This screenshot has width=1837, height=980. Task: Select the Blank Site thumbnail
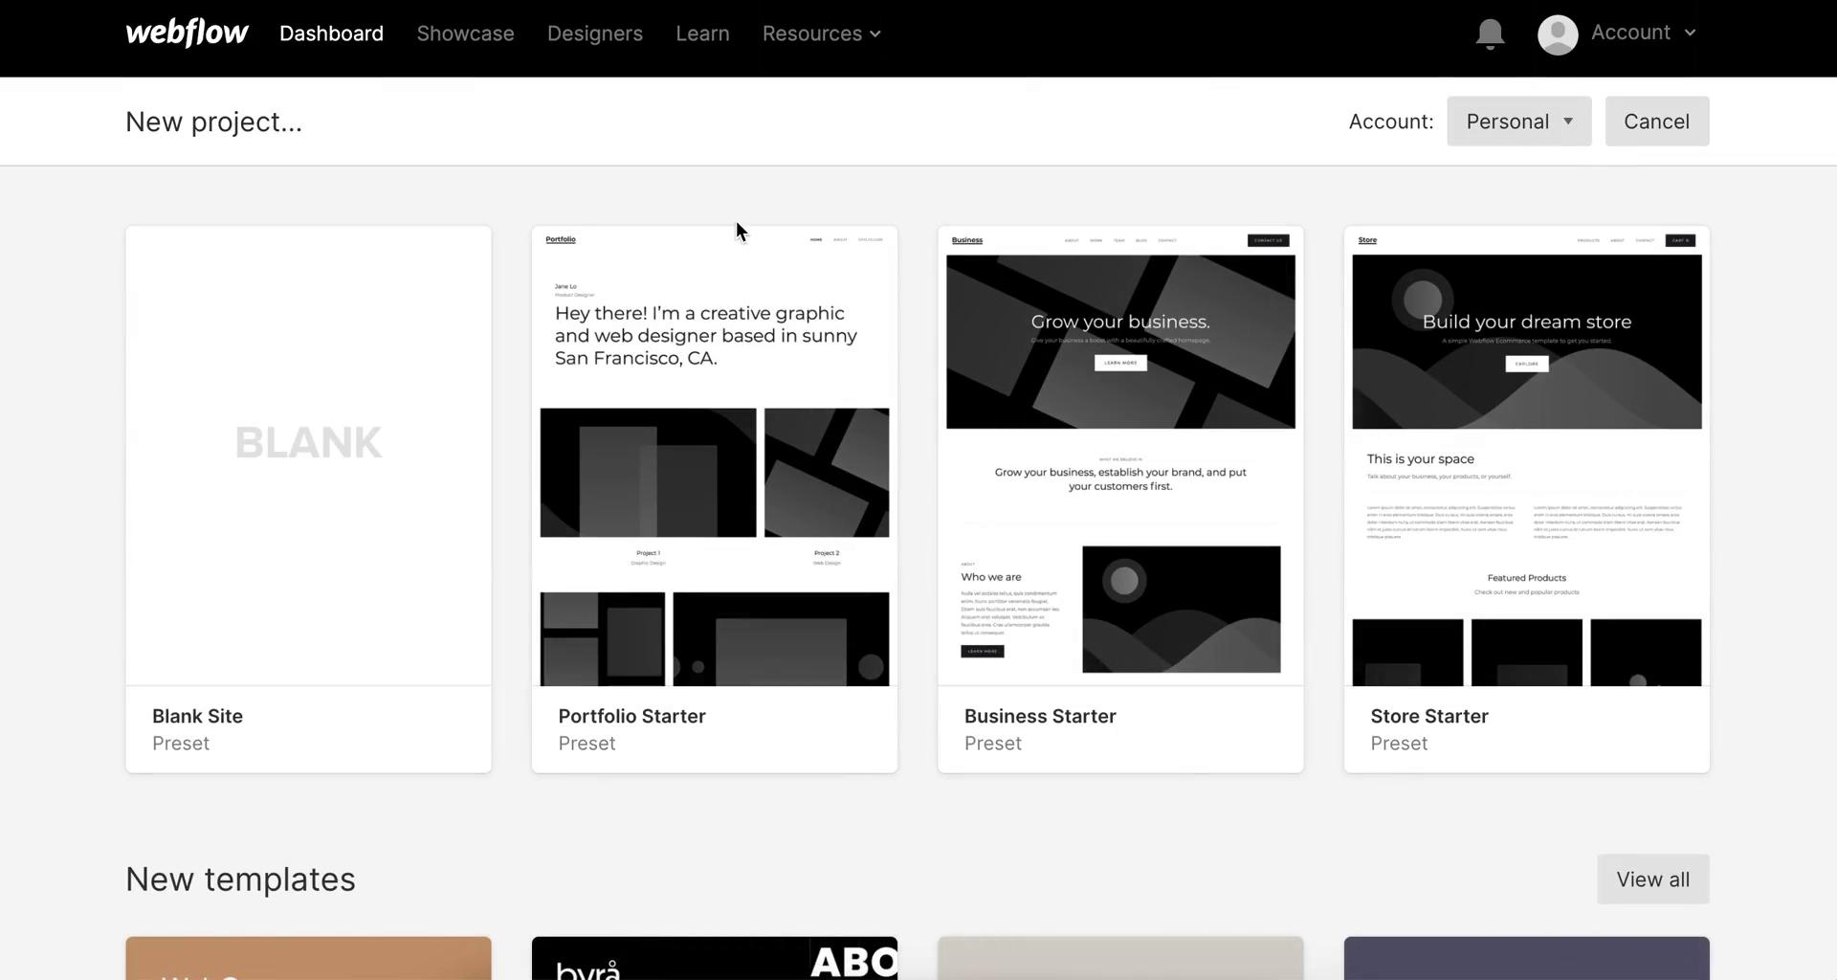point(308,456)
